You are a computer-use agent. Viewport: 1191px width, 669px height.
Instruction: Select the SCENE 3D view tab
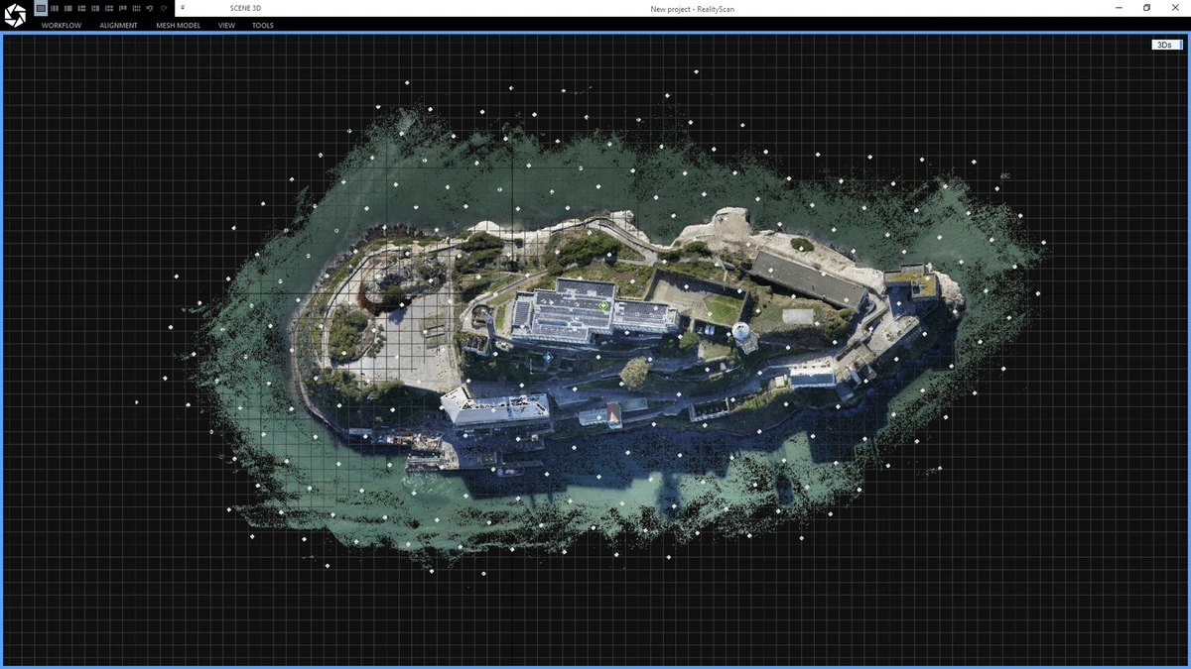(x=243, y=8)
